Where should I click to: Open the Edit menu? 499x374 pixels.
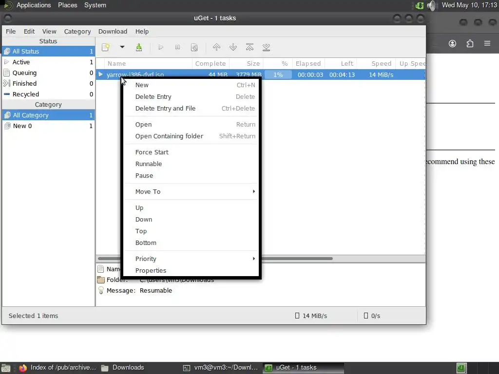29,31
